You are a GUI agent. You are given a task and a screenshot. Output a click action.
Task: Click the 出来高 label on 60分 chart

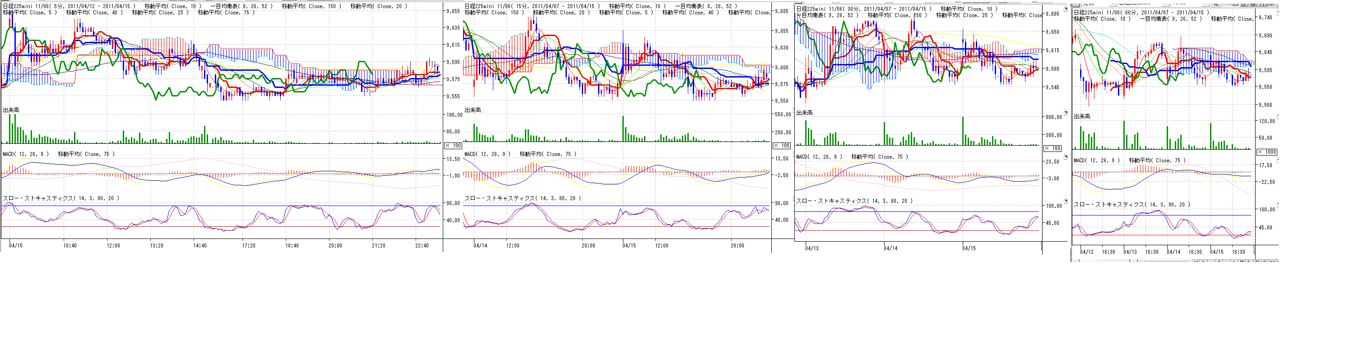click(x=1082, y=116)
